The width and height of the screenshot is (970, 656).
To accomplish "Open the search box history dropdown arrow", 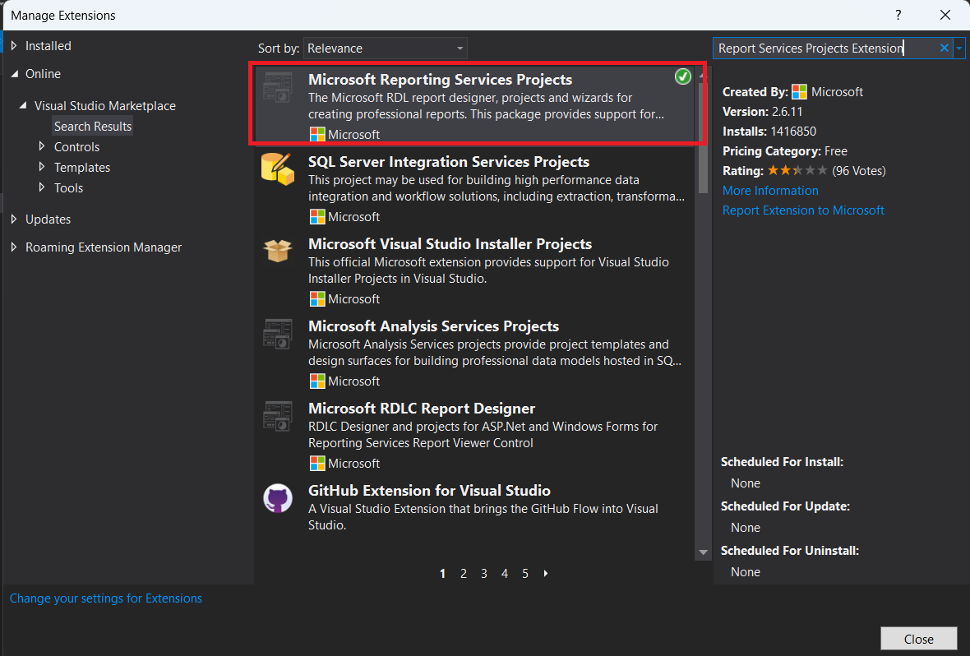I will (x=958, y=48).
